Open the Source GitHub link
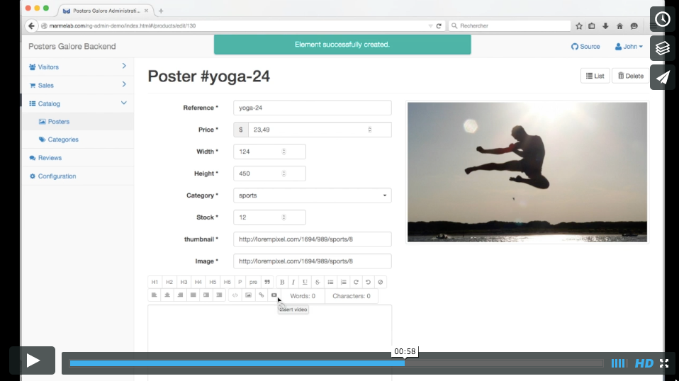679x381 pixels. coord(585,46)
